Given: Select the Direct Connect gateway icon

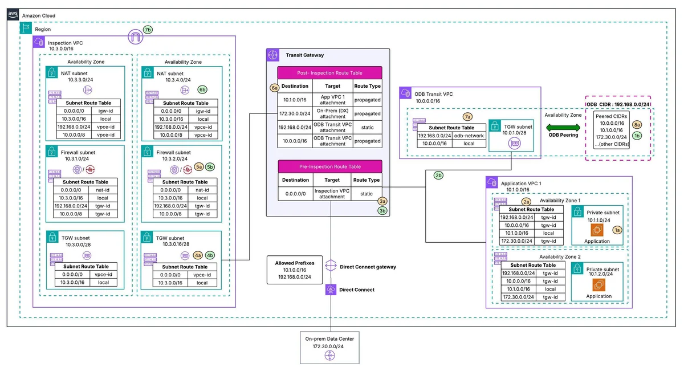Looking at the screenshot, I should tap(331, 267).
